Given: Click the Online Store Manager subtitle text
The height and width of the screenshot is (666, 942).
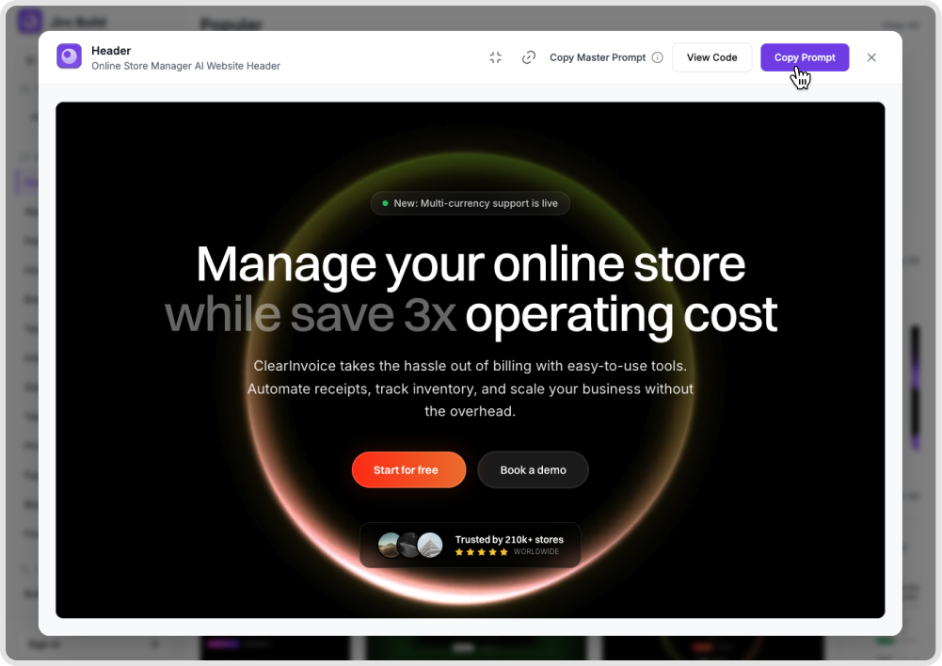Looking at the screenshot, I should coord(185,66).
